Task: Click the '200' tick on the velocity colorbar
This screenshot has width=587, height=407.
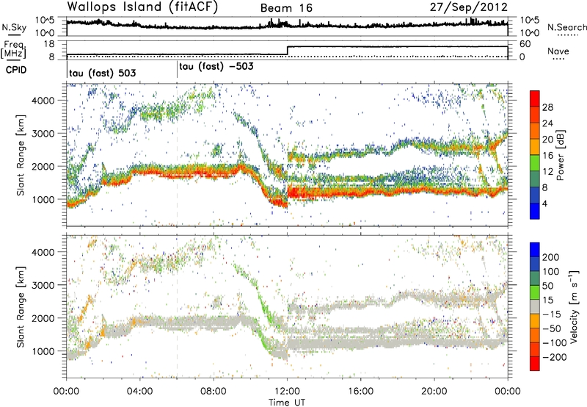Action: (551, 257)
